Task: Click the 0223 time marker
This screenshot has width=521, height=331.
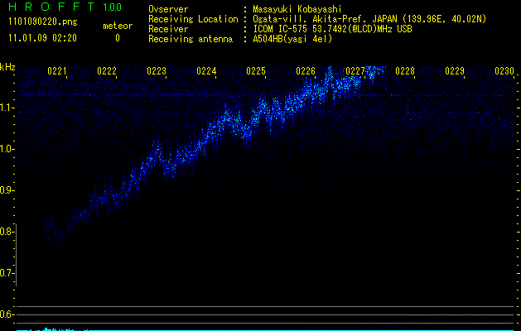Action: tap(157, 71)
